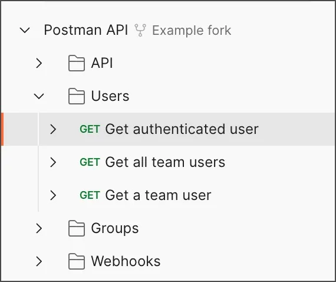Open the Example fork label
The image size is (336, 282).
click(x=192, y=30)
